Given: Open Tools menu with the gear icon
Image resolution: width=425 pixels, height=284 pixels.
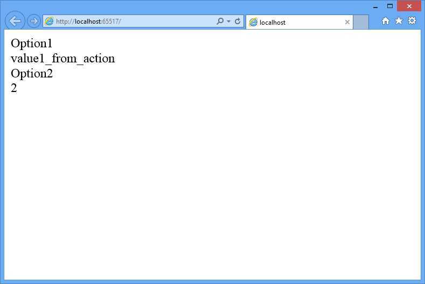Looking at the screenshot, I should point(412,20).
